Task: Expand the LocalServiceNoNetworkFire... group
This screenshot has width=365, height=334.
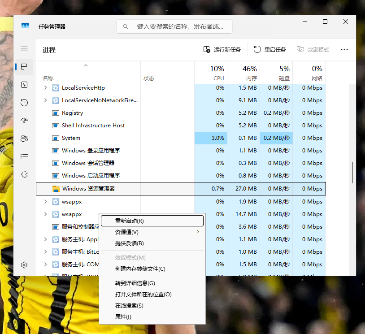Action: coord(46,100)
